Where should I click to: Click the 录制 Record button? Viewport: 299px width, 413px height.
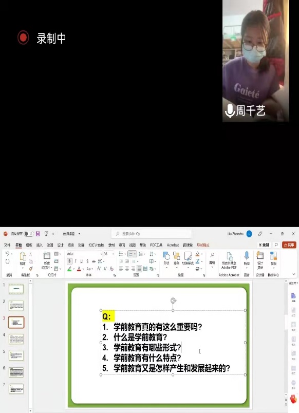(x=264, y=245)
